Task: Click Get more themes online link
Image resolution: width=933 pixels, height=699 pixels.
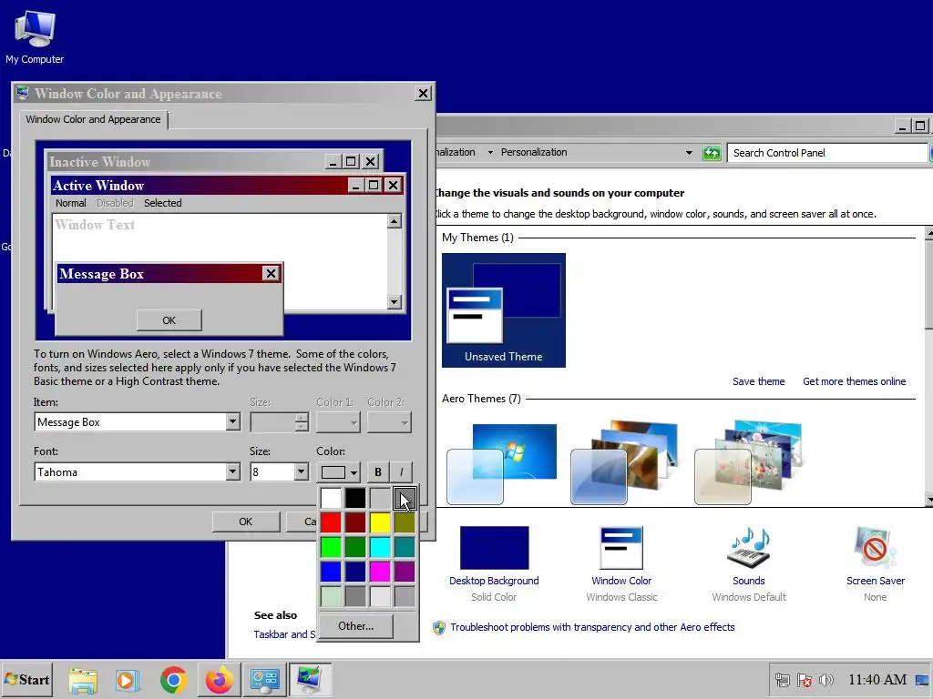Action: click(x=854, y=381)
